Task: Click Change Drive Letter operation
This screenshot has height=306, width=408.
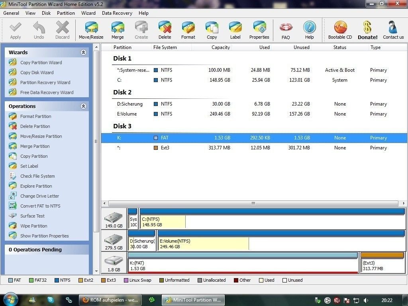Action: 39,196
